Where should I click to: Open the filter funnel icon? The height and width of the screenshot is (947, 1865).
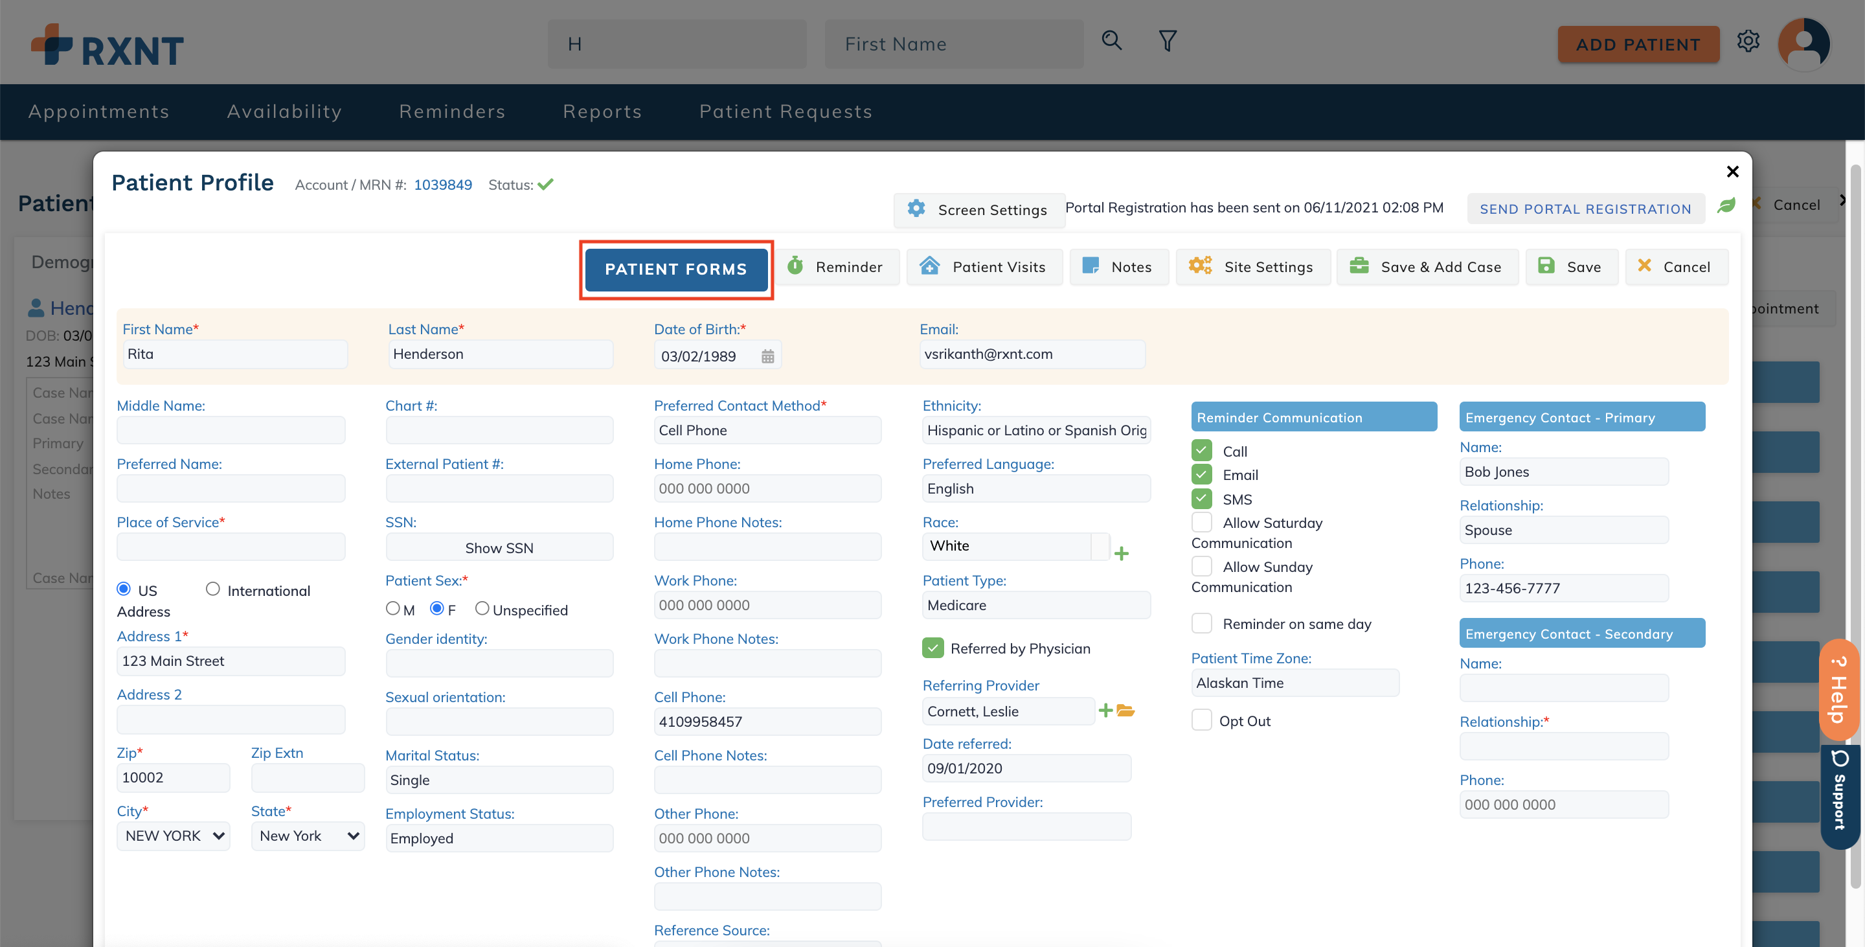(1167, 41)
